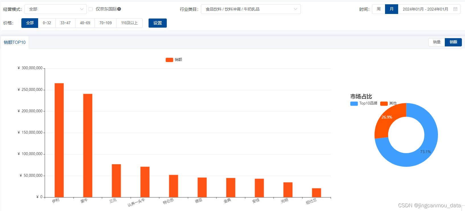Click the 德亚 bar in chart
Viewport: 465px width, 211px height.
[202, 187]
